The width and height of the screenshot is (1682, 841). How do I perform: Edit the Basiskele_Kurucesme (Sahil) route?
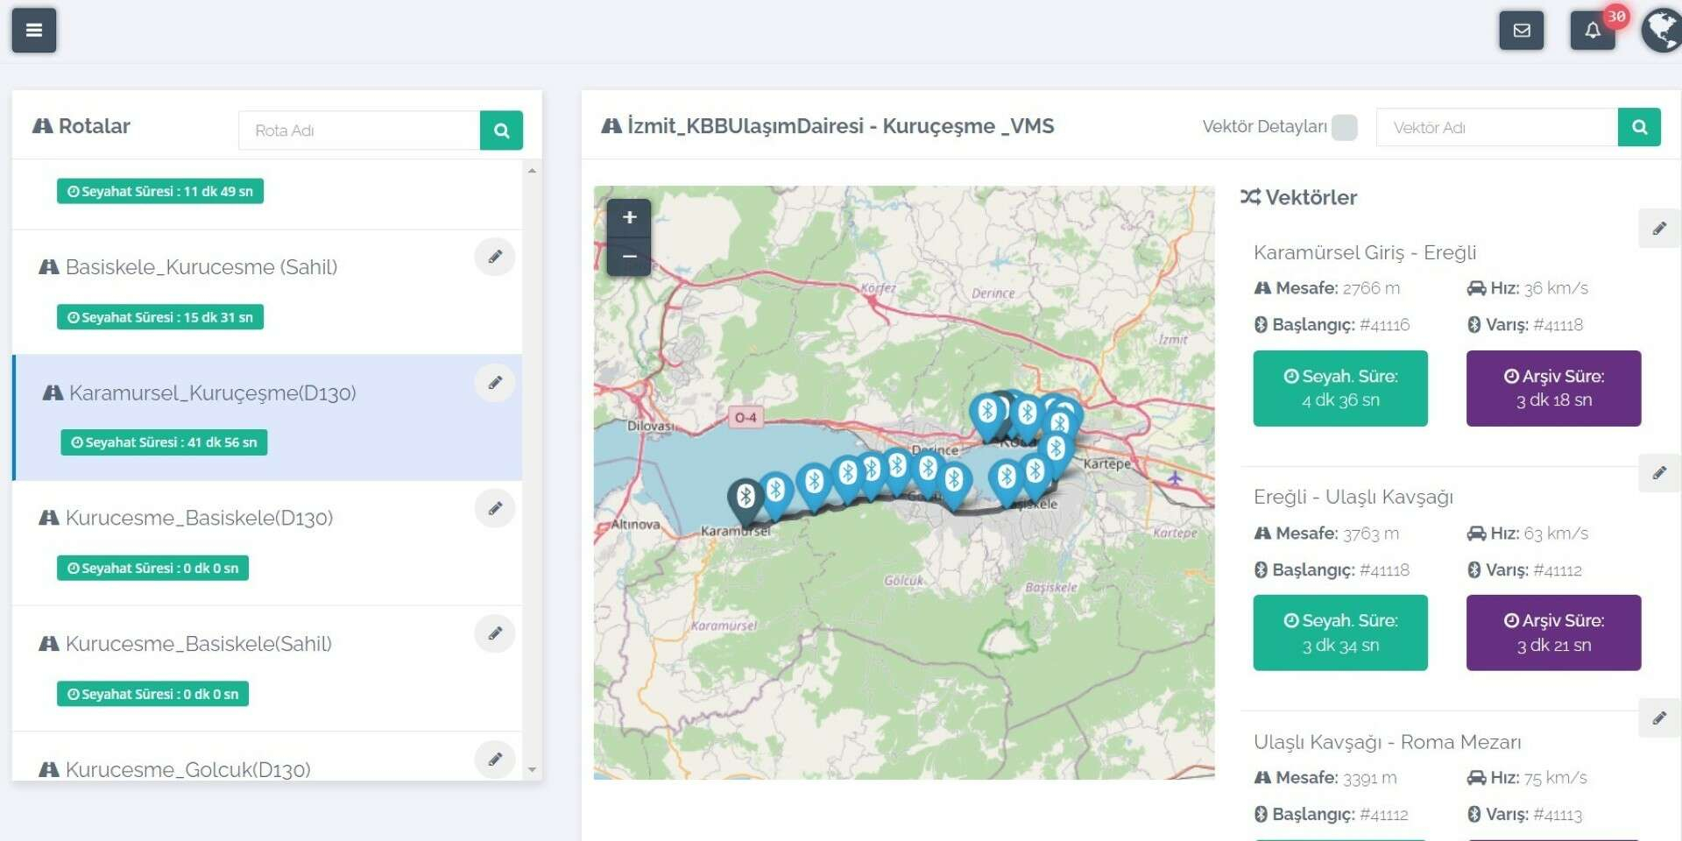point(495,257)
